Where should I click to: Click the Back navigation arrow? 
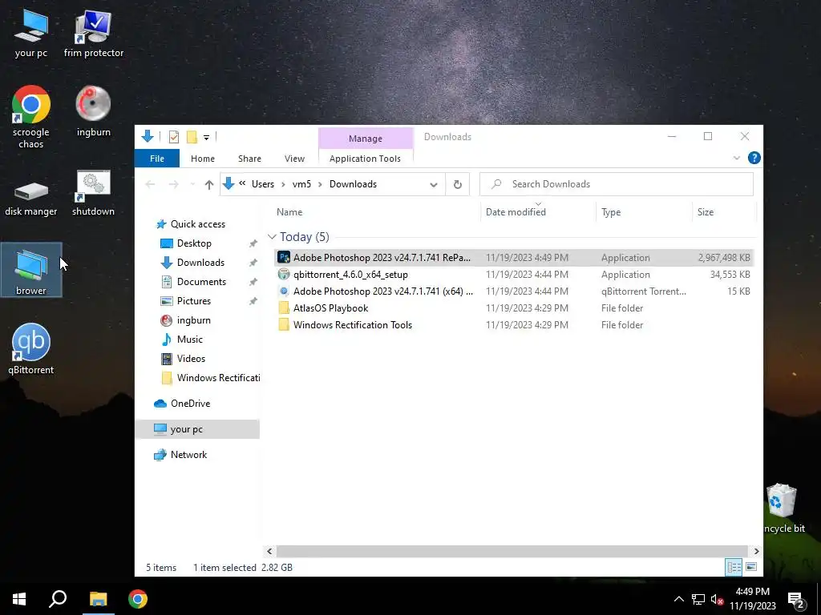pos(150,184)
